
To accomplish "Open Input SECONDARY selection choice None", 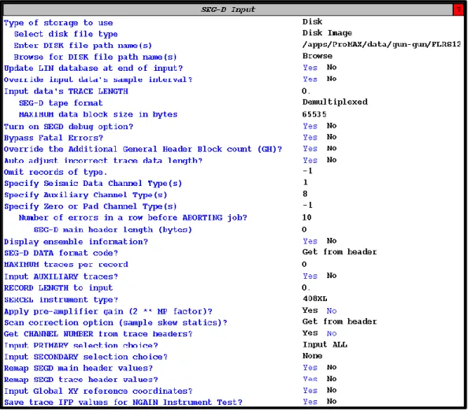I will click(312, 356).
